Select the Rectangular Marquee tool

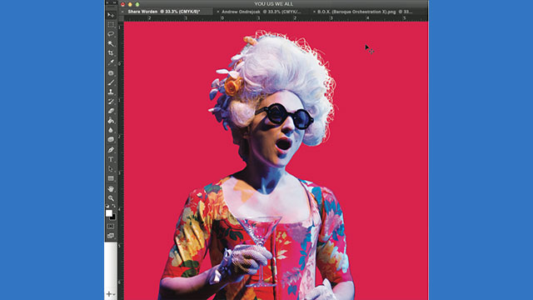pyautogui.click(x=111, y=24)
